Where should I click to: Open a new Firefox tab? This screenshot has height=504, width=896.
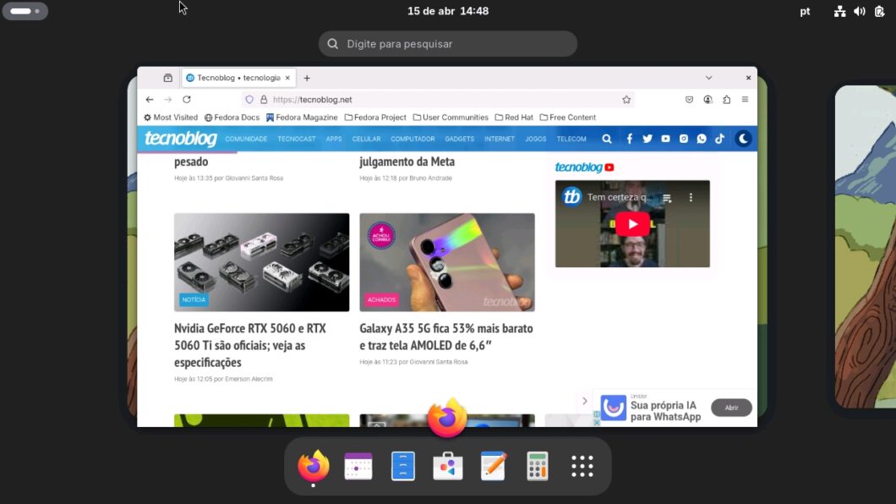click(307, 78)
